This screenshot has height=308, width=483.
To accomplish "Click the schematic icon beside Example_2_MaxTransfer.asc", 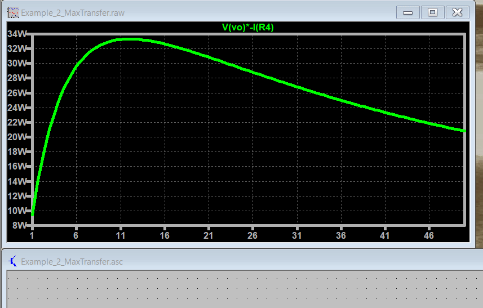I will (12, 261).
